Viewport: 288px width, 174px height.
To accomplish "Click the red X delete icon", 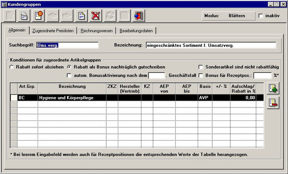I will pyautogui.click(x=96, y=16).
